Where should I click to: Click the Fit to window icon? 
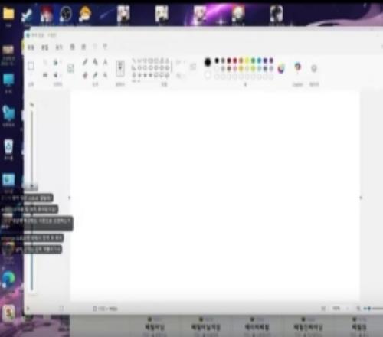323,309
